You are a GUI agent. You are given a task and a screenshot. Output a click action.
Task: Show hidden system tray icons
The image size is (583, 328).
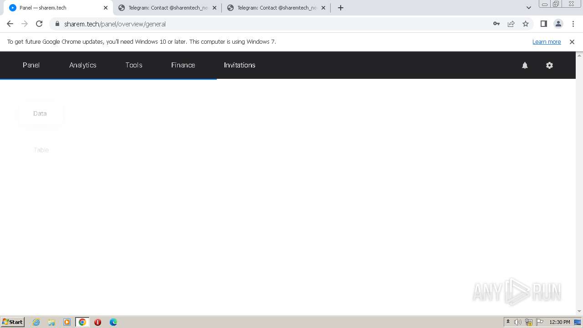click(x=508, y=322)
